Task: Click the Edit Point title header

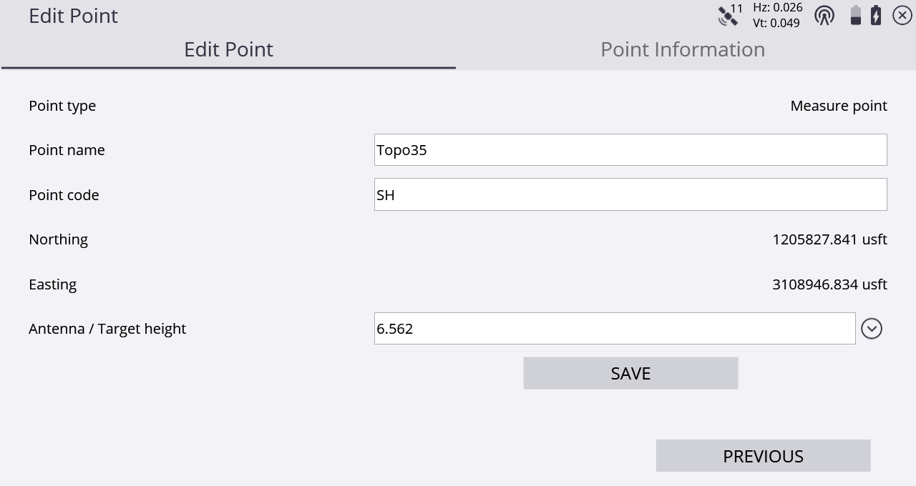Action: tap(73, 16)
